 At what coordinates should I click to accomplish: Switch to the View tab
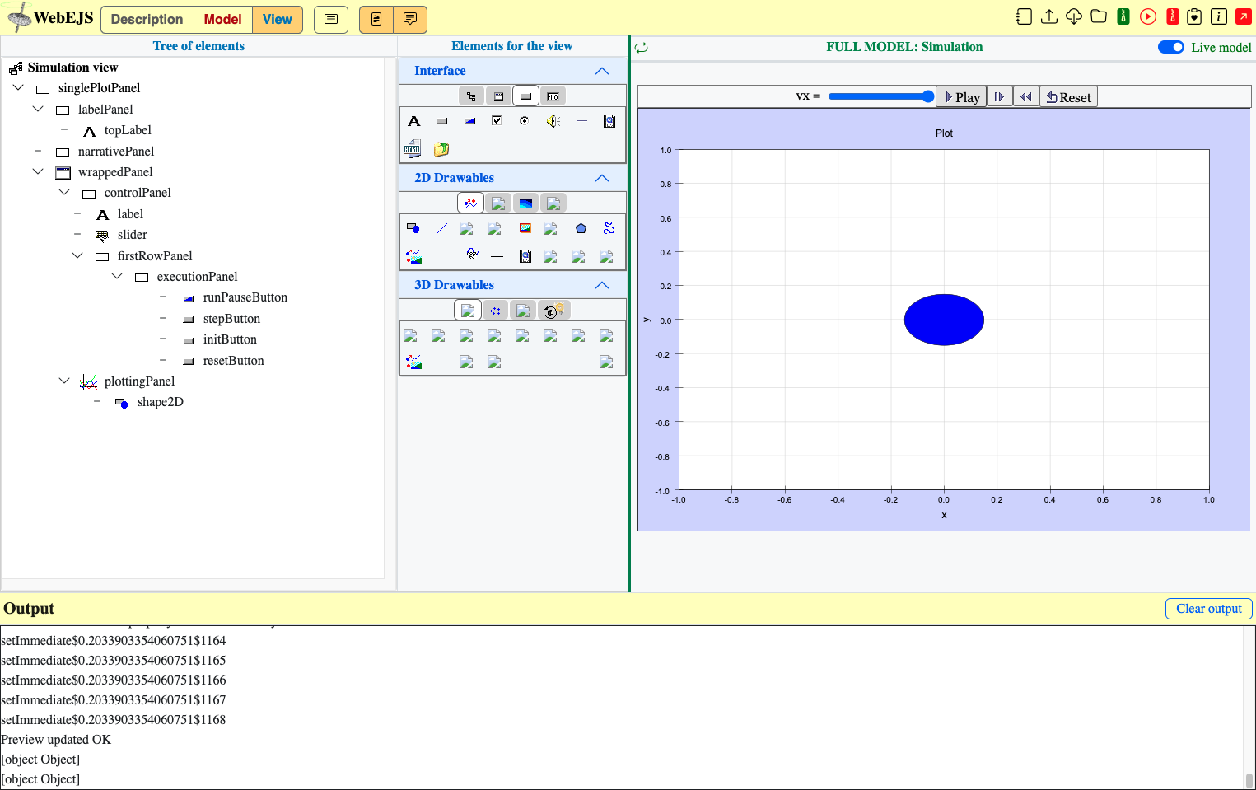277,19
